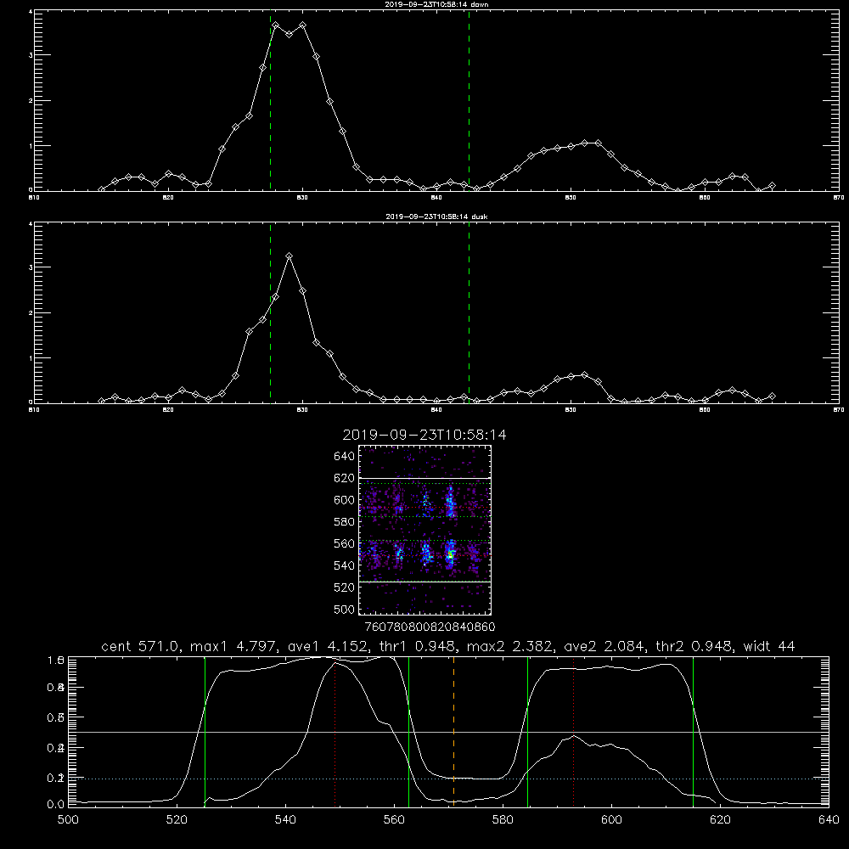The height and width of the screenshot is (849, 849).
Task: Click the left green dashed line in the dawn plot
Action: pos(270,100)
